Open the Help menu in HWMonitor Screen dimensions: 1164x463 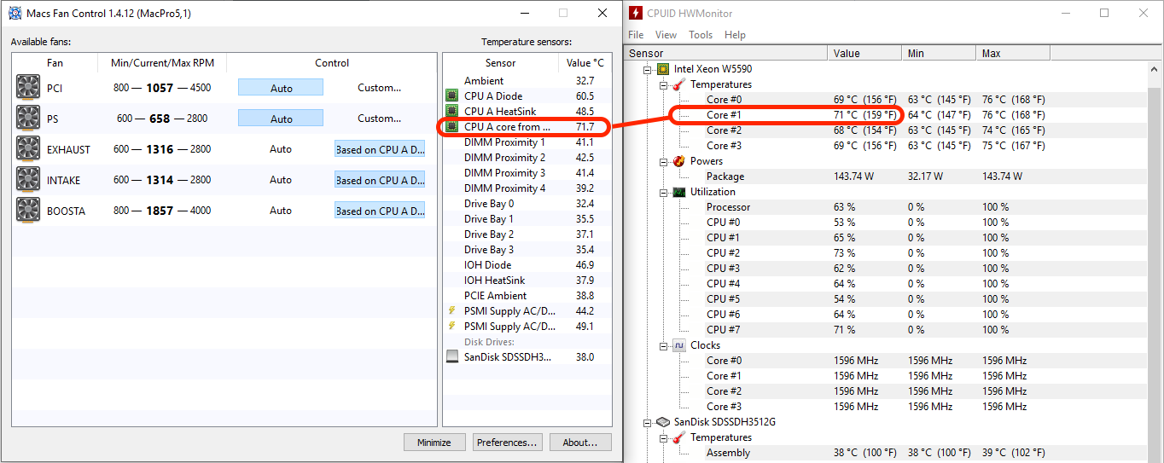735,35
